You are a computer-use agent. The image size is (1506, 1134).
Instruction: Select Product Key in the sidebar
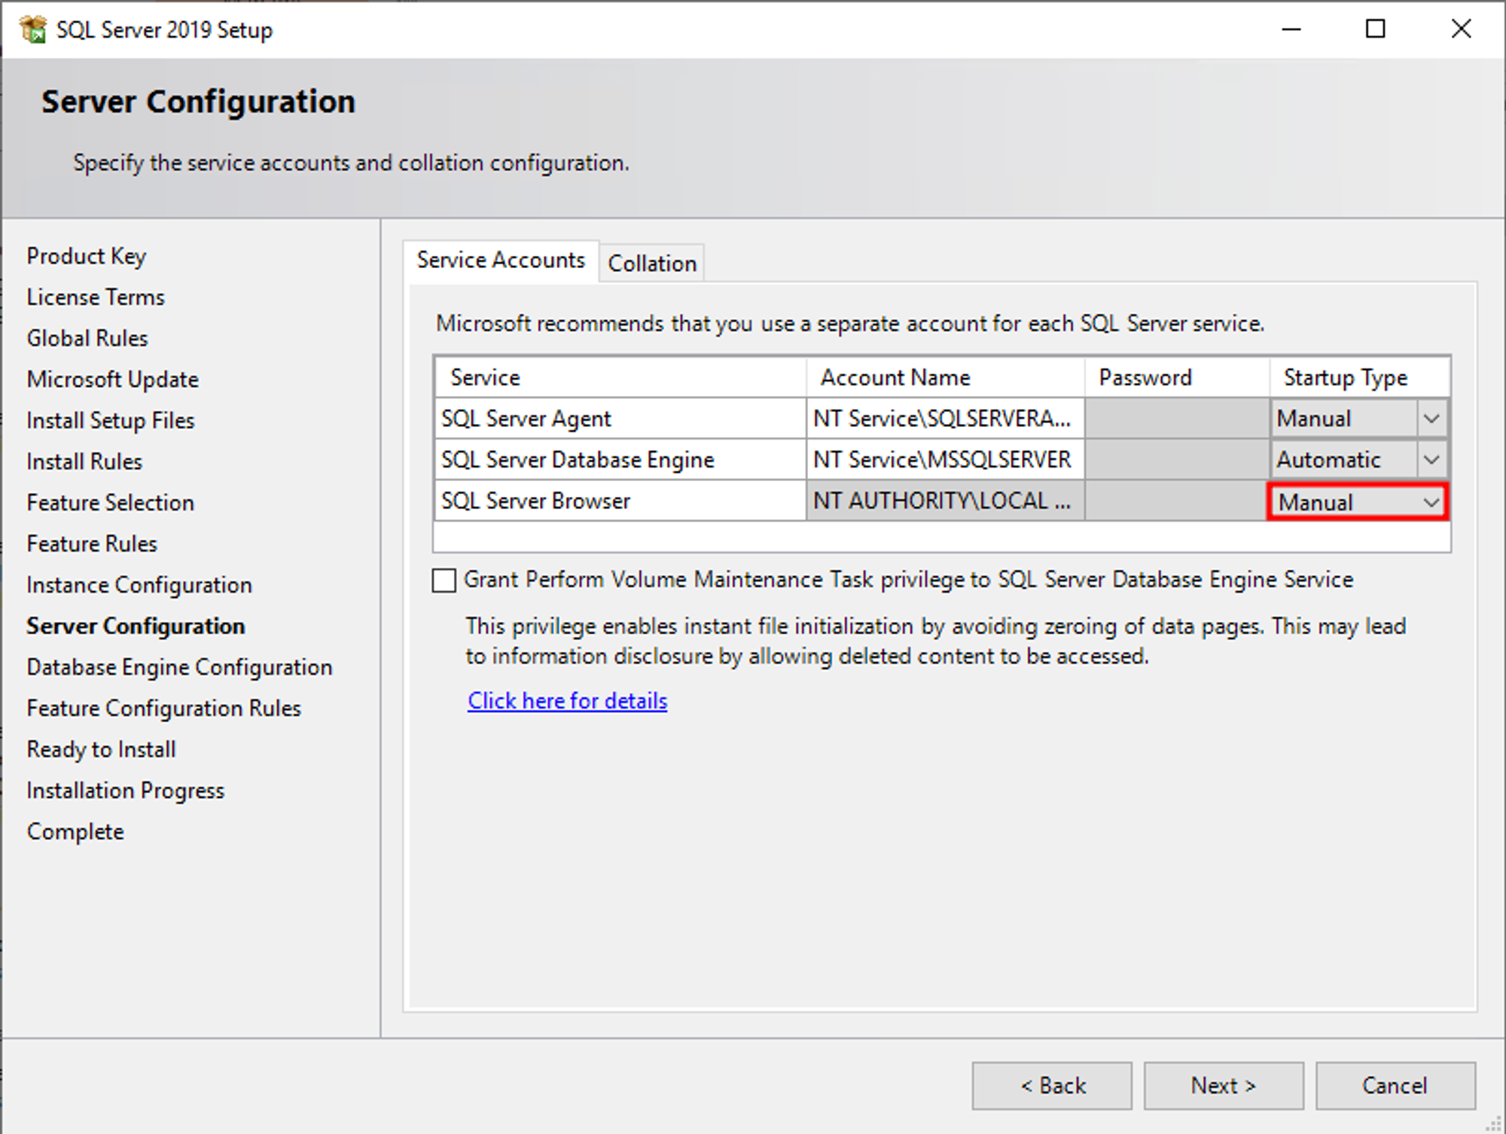(86, 256)
